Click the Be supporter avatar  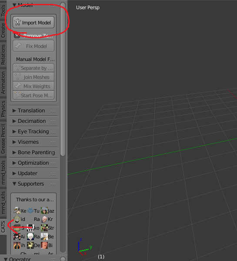point(44,237)
